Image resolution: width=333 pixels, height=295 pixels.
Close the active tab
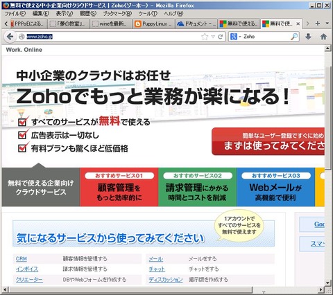[298, 24]
